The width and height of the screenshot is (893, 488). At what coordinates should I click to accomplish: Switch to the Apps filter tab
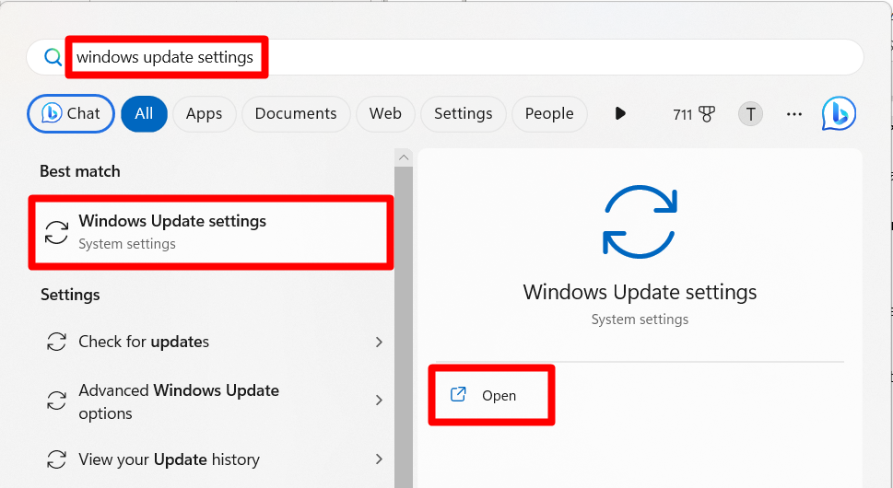point(204,114)
